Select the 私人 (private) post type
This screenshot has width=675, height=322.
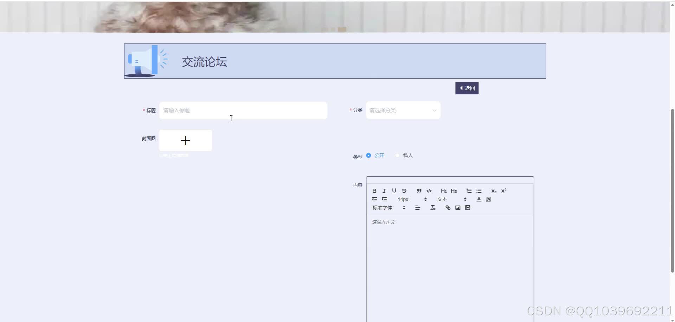[397, 155]
